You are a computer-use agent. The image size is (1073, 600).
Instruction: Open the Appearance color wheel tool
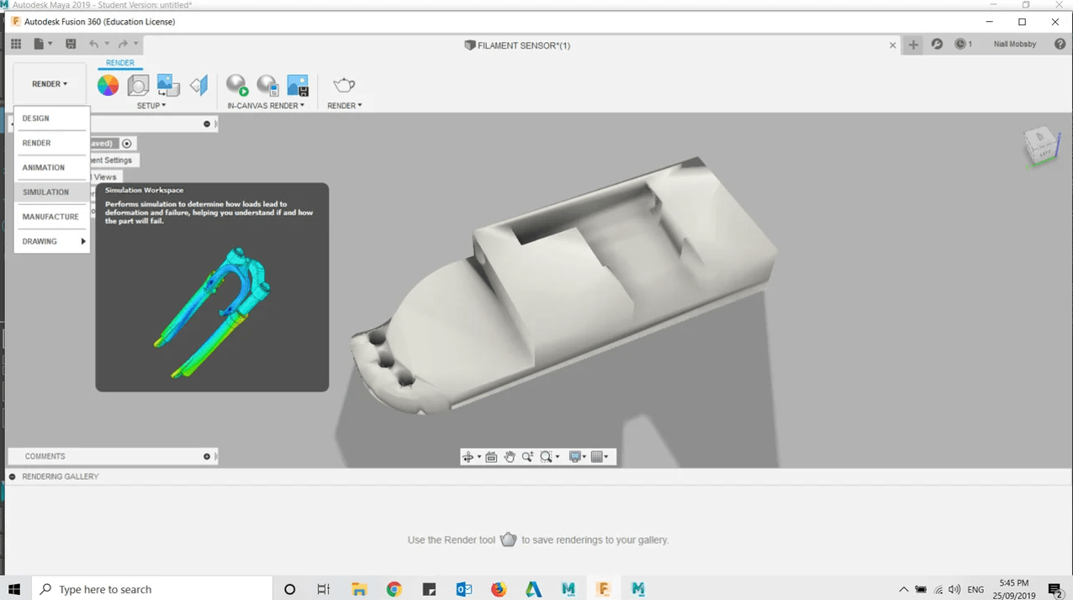[108, 85]
